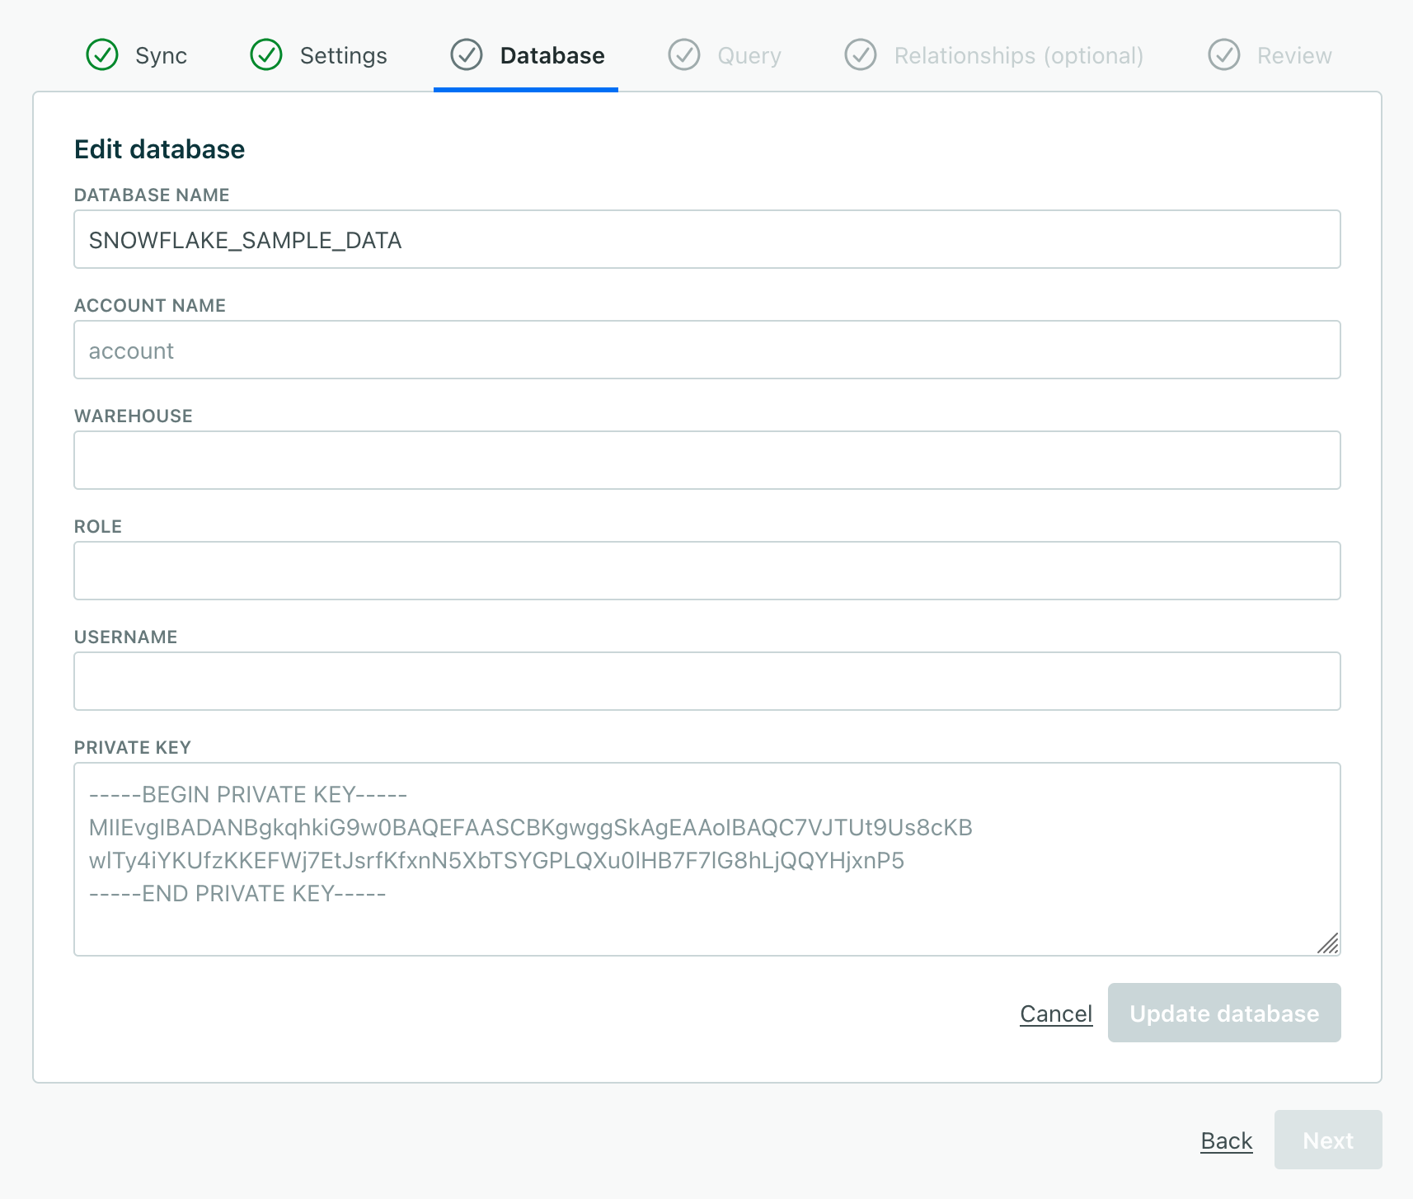
Task: Click the checkmark icon beside Relationships (optional)
Action: tap(861, 55)
